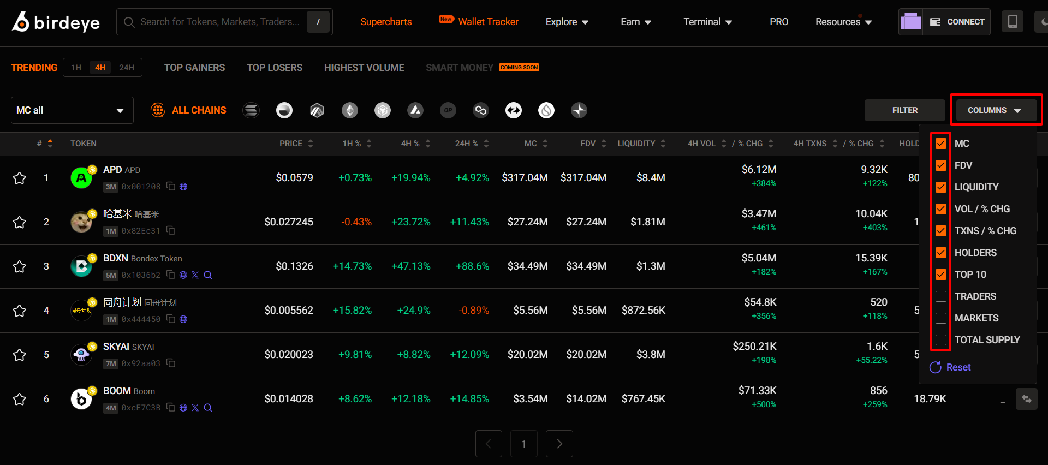Click page number 1

[524, 444]
